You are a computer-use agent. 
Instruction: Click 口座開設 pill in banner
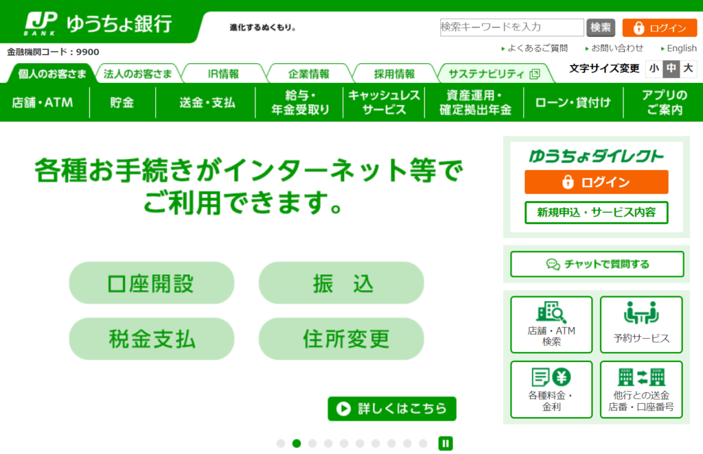[152, 283]
